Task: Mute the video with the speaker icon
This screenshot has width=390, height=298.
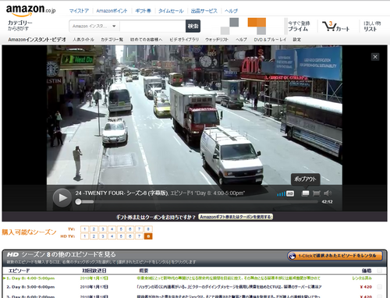Action: pyautogui.click(x=328, y=193)
